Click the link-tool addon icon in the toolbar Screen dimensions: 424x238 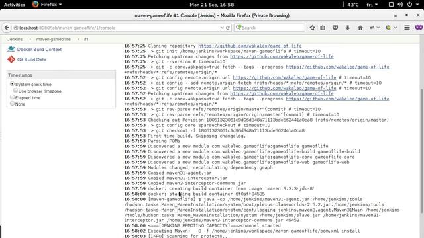tap(372, 28)
